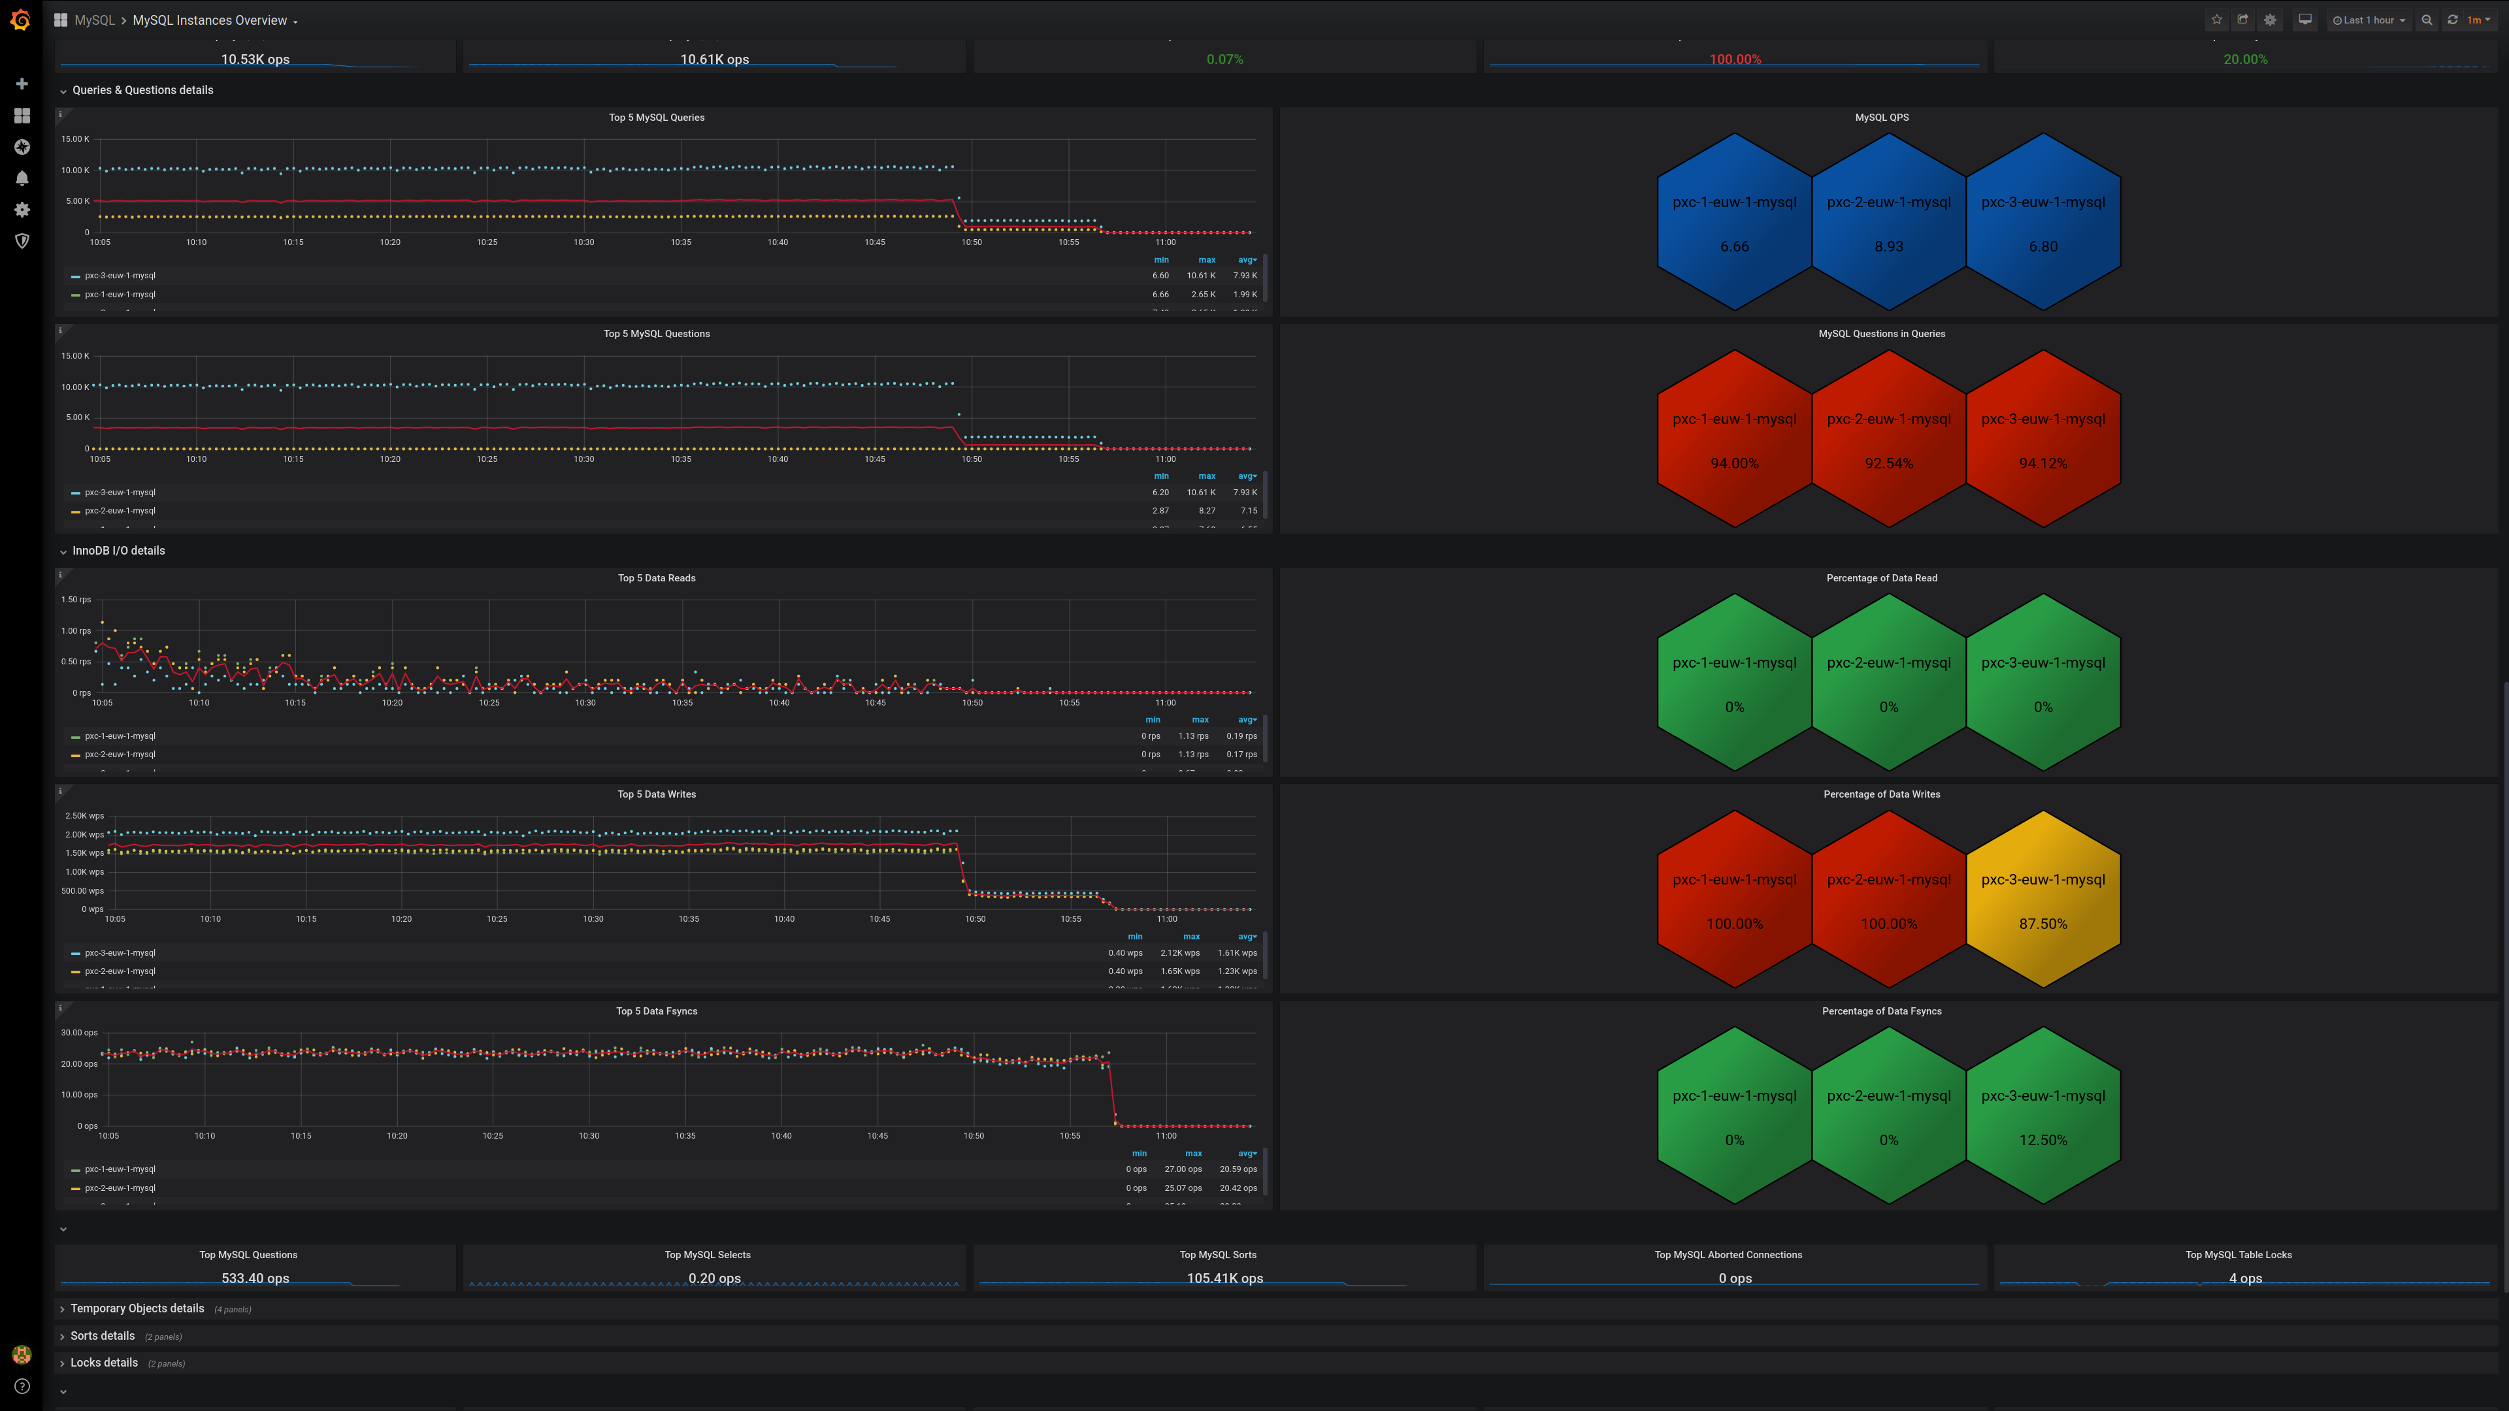Click yellow color swatch of pxc-2-euw-1-mysql in Questions legend
This screenshot has width=2509, height=1411.
click(75, 511)
